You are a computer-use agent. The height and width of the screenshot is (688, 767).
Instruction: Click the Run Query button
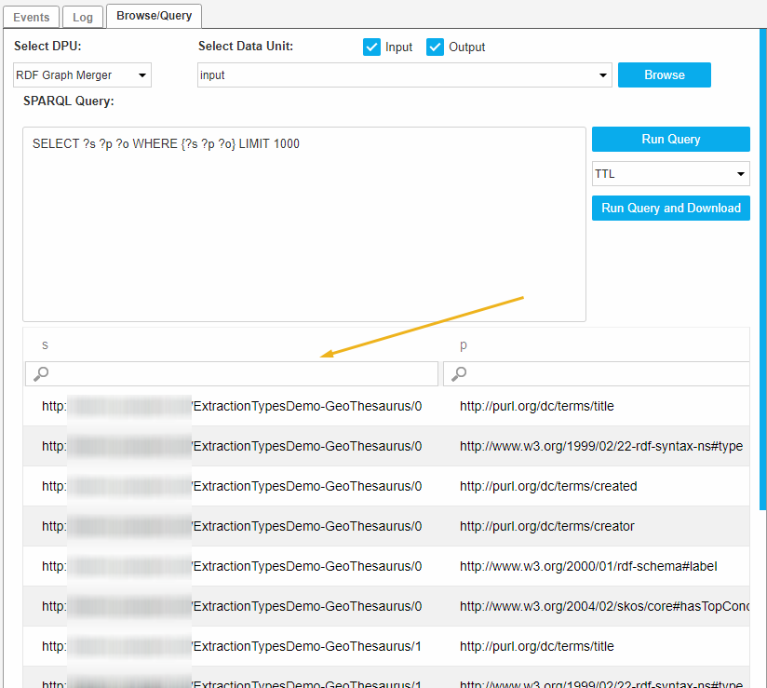click(x=670, y=140)
